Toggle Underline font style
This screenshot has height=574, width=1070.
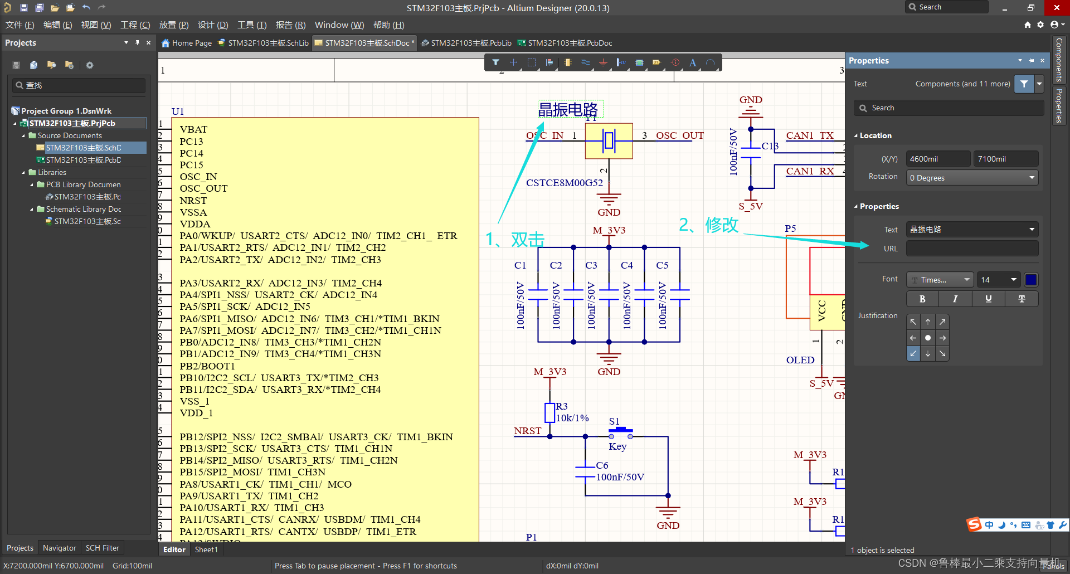point(988,299)
